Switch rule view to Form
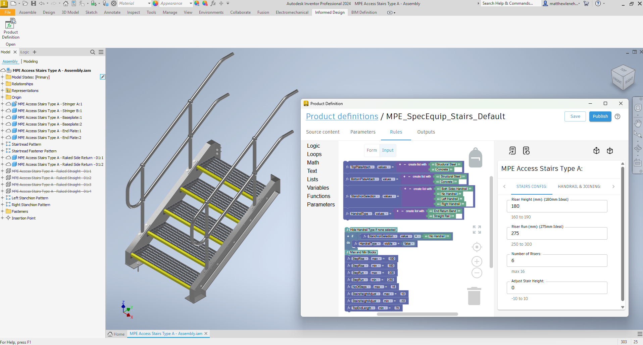Screen dimensions: 643x345 [x=372, y=150]
